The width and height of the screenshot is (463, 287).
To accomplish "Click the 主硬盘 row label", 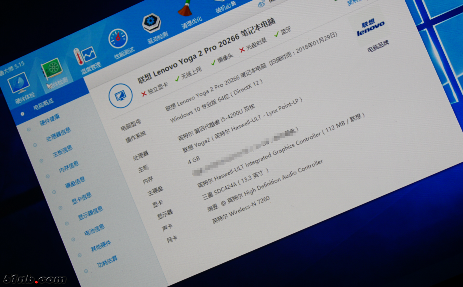I will [x=155, y=191].
